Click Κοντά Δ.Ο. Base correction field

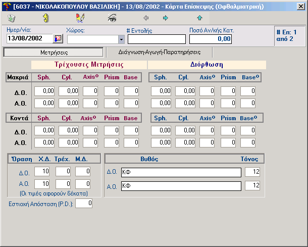coord(248,130)
